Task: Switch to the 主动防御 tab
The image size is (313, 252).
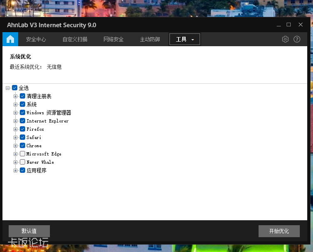Action: [x=150, y=39]
